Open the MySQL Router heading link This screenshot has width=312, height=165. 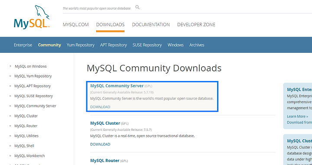tap(105, 160)
